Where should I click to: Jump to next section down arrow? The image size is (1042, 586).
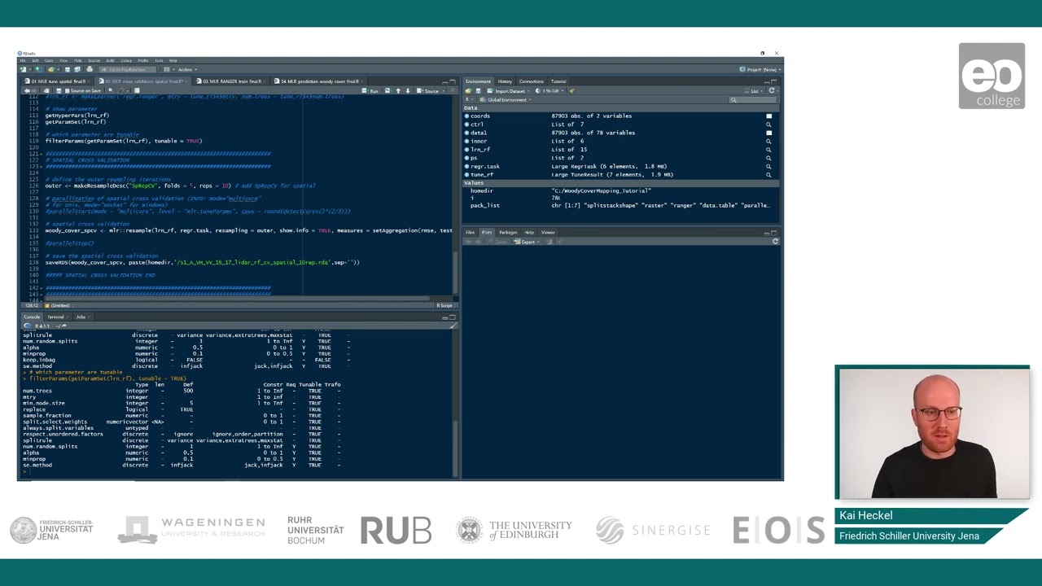[408, 90]
